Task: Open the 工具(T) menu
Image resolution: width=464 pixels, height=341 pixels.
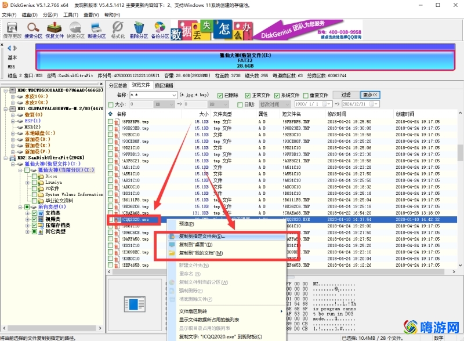Action: pos(70,15)
